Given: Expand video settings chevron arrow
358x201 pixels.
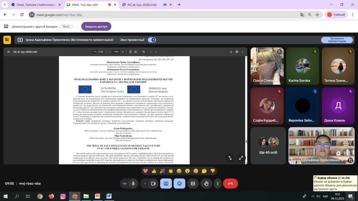Looking at the screenshot, I should pyautogui.click(x=145, y=183).
